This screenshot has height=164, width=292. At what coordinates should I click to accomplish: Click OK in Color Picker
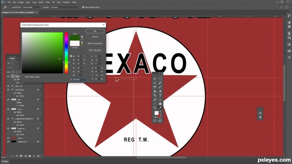point(95,31)
